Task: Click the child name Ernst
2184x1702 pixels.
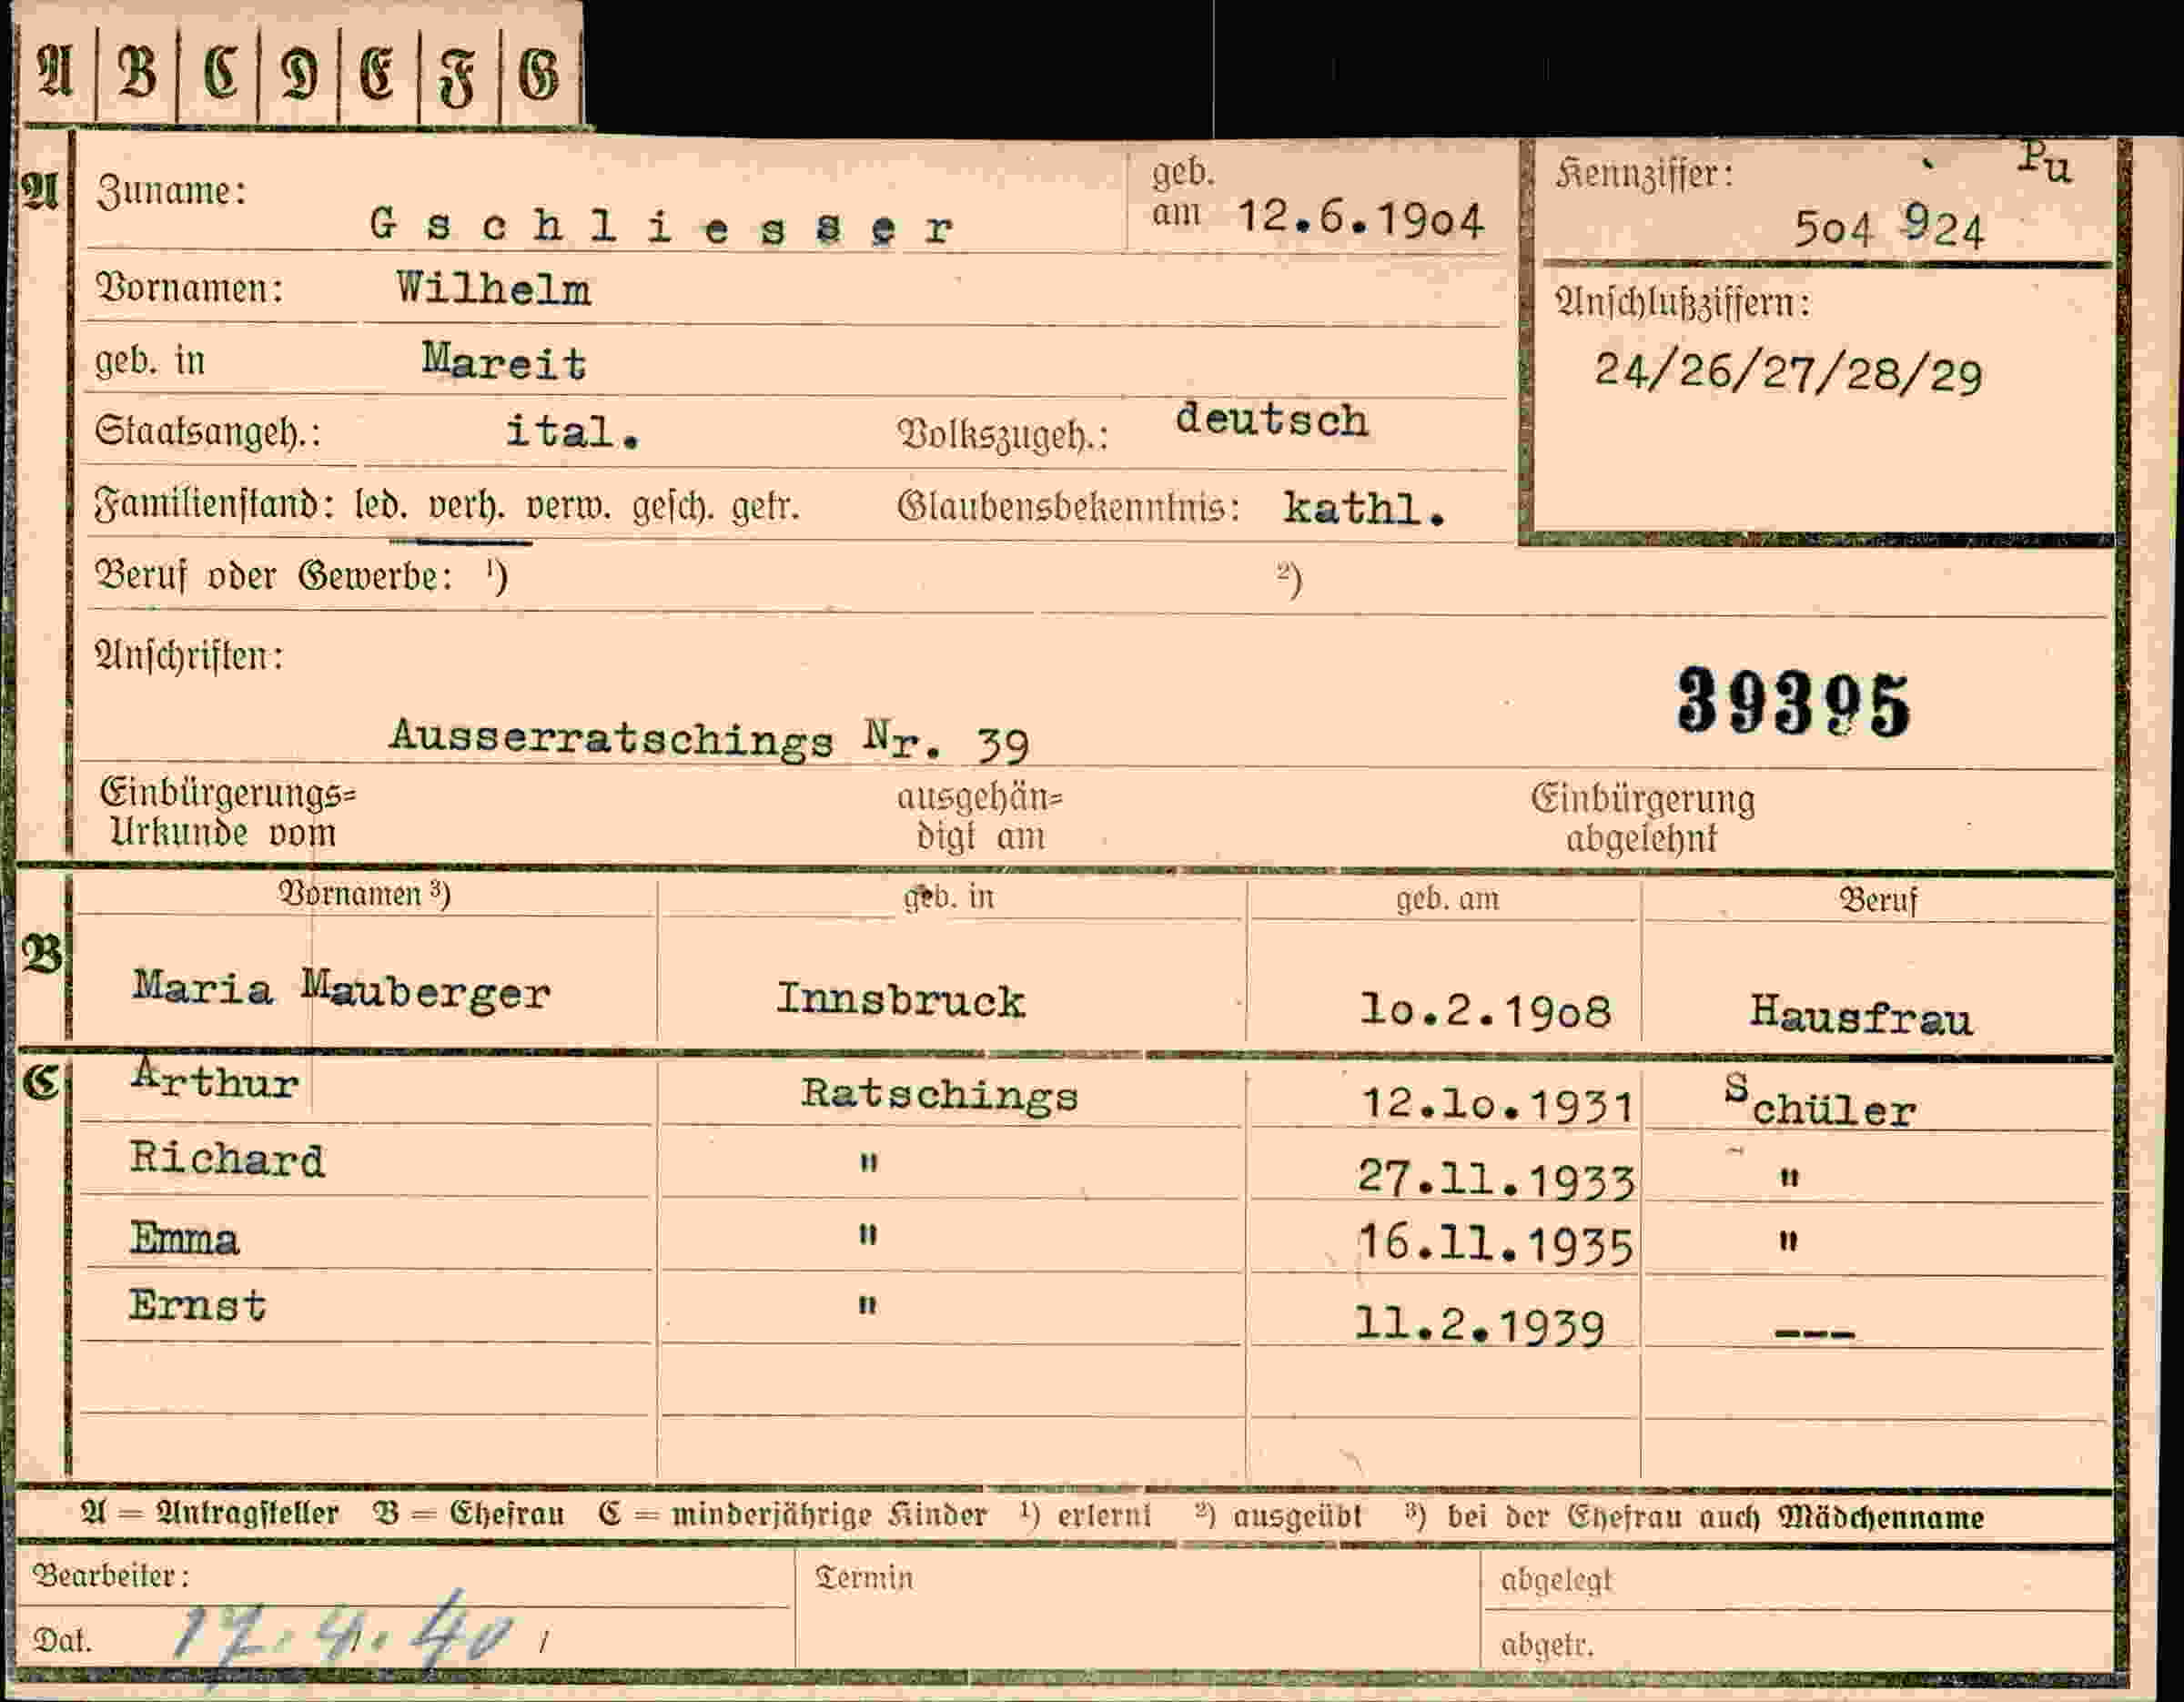Action: coord(197,1305)
